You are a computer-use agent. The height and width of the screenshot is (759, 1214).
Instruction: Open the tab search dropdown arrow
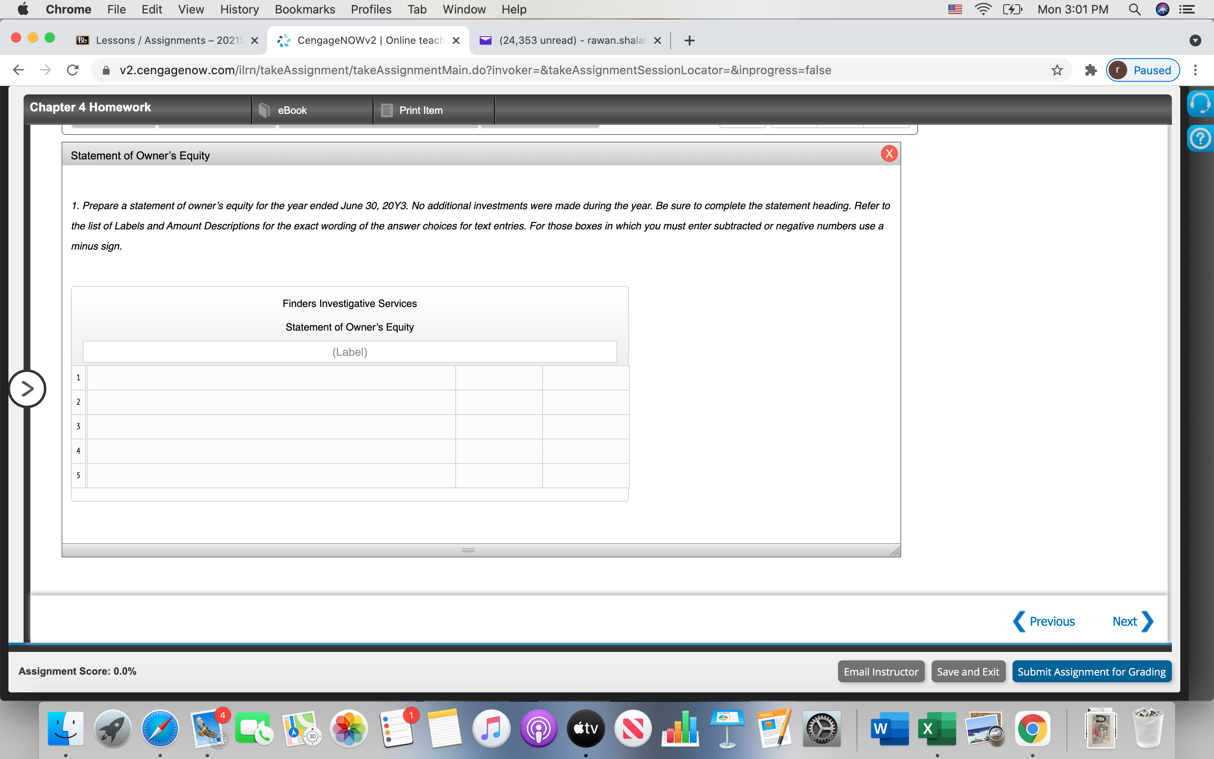1195,40
